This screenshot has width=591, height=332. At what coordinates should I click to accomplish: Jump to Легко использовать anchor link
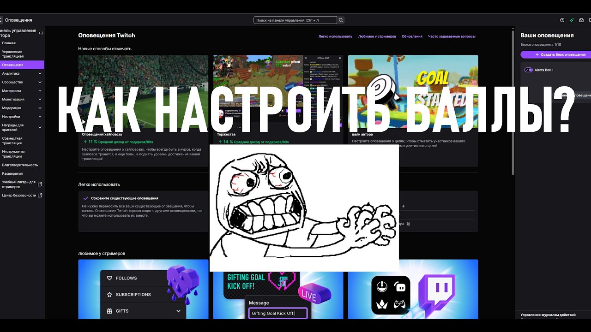335,36
